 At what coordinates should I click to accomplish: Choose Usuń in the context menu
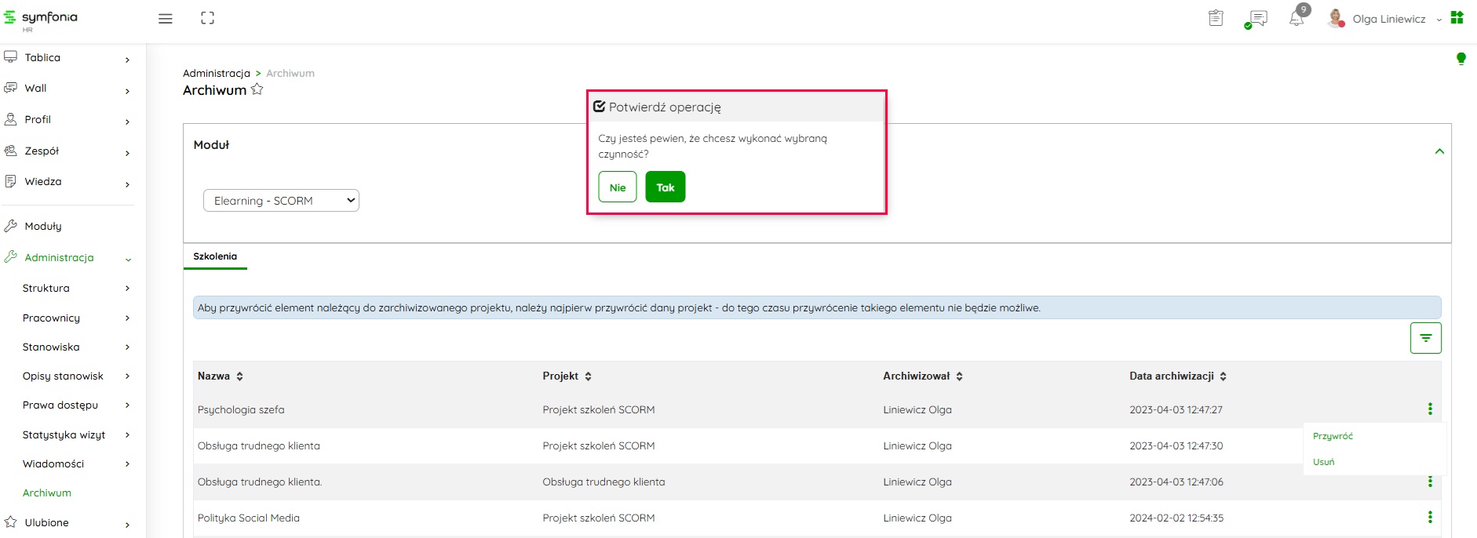coord(1323,462)
